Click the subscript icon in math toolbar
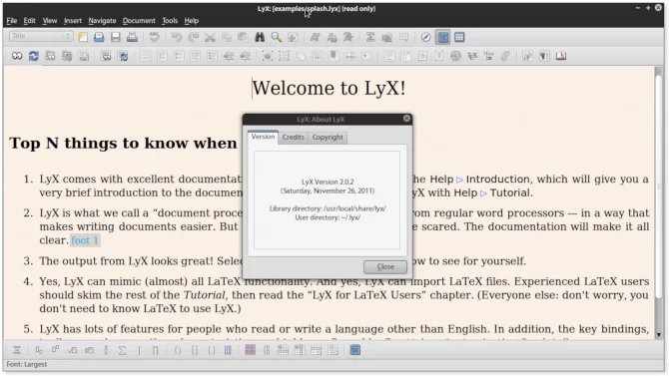Screen dimensions: 669x376 click(x=39, y=350)
